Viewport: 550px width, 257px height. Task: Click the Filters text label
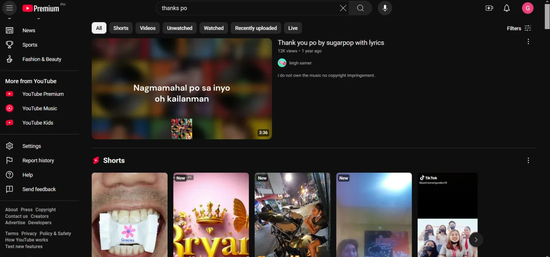[514, 28]
